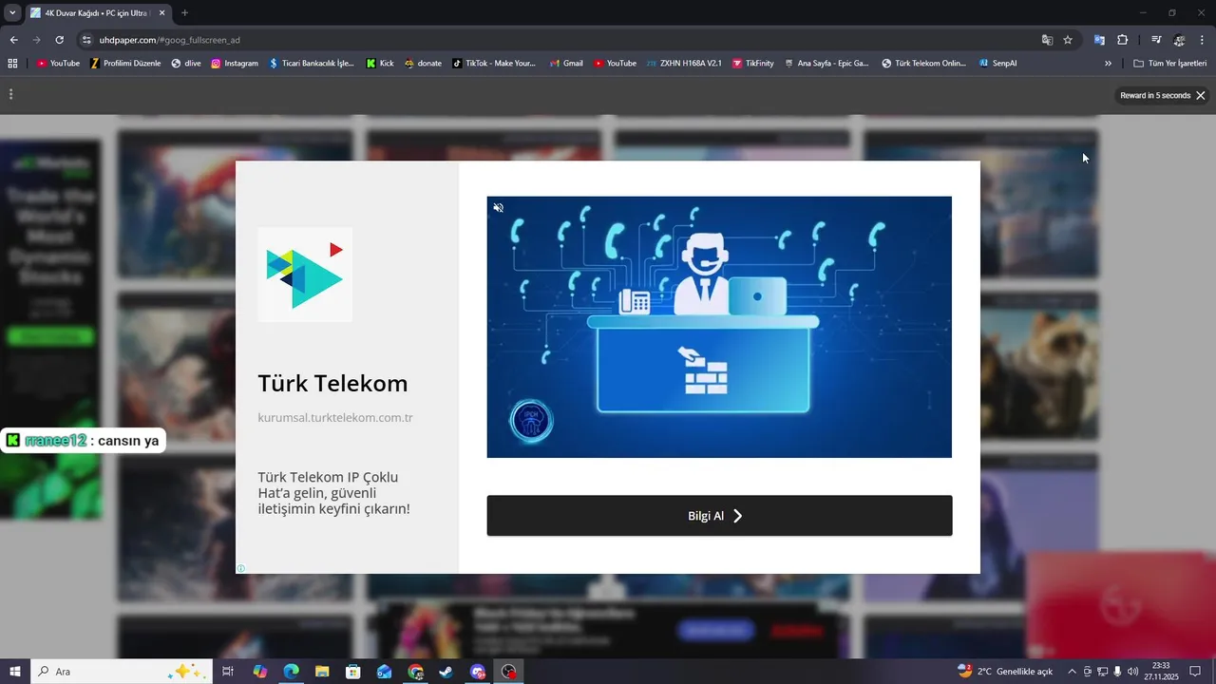Screen dimensions: 1216x684
Task: Open the first YouTube bookmark
Action: tap(58, 64)
